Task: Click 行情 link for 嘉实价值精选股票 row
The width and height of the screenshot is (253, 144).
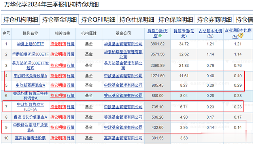Action: click(71, 138)
